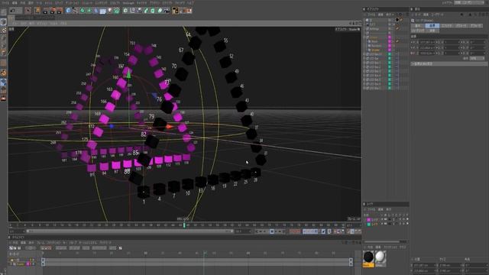Expand the last LED Bar object row
The width and height of the screenshot is (489, 275).
[x=364, y=89]
